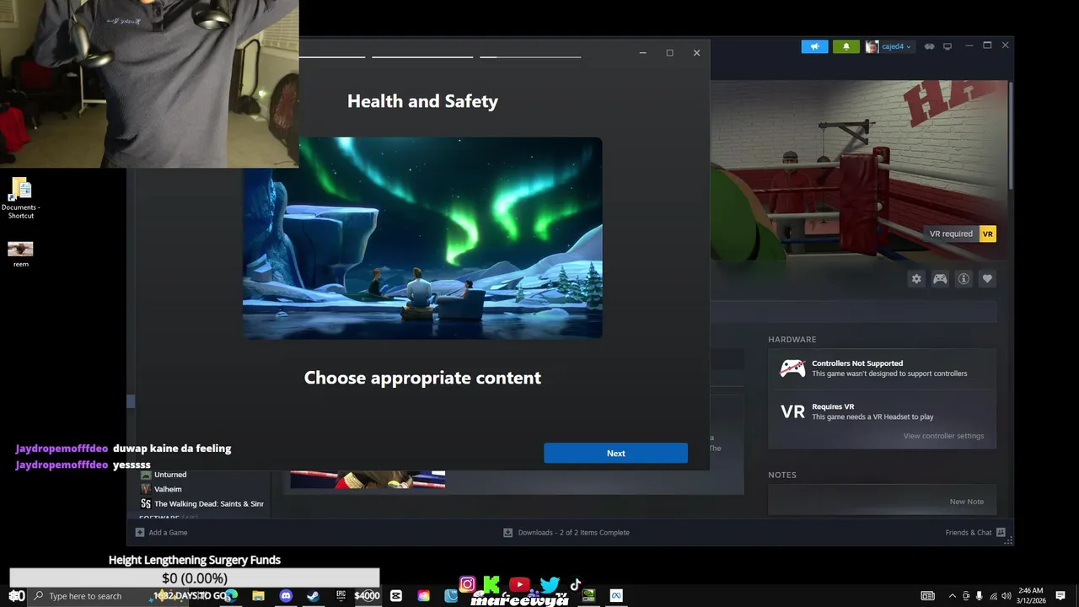
Task: Open Windows Action Center notifications
Action: click(1060, 596)
